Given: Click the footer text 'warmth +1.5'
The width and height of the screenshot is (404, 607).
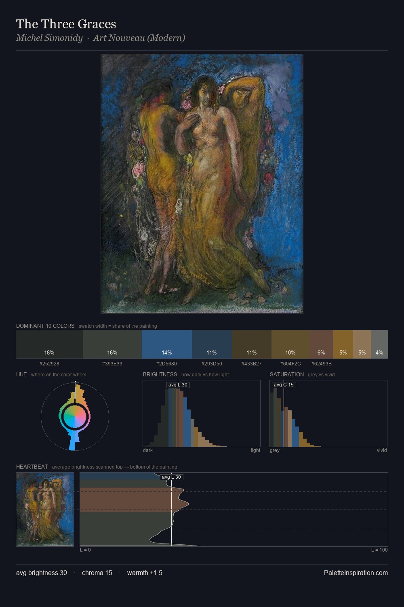Looking at the screenshot, I should pos(145,573).
